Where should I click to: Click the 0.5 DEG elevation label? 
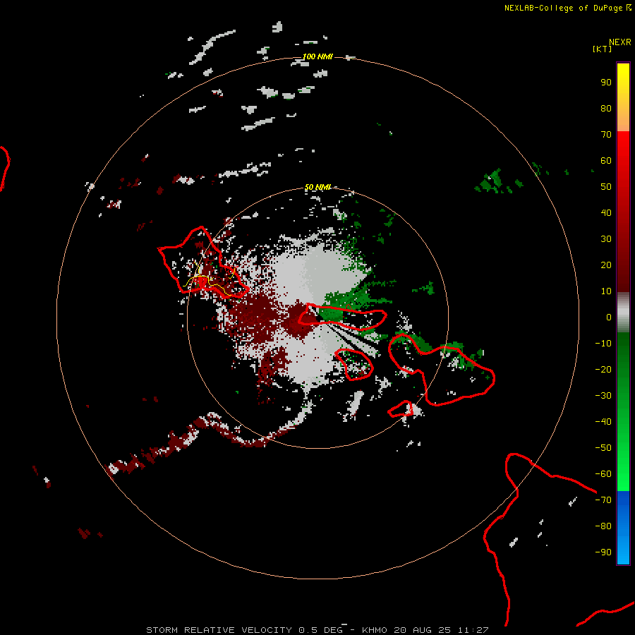320,630
